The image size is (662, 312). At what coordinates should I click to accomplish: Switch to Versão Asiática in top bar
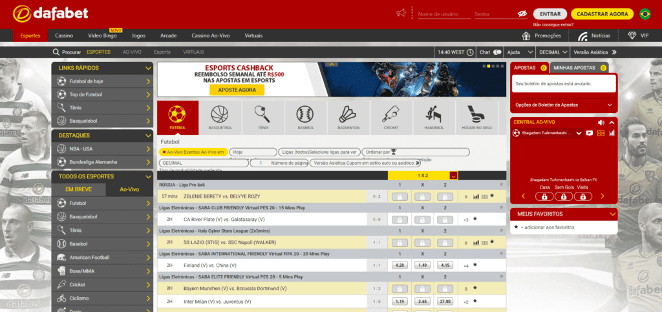pyautogui.click(x=595, y=53)
